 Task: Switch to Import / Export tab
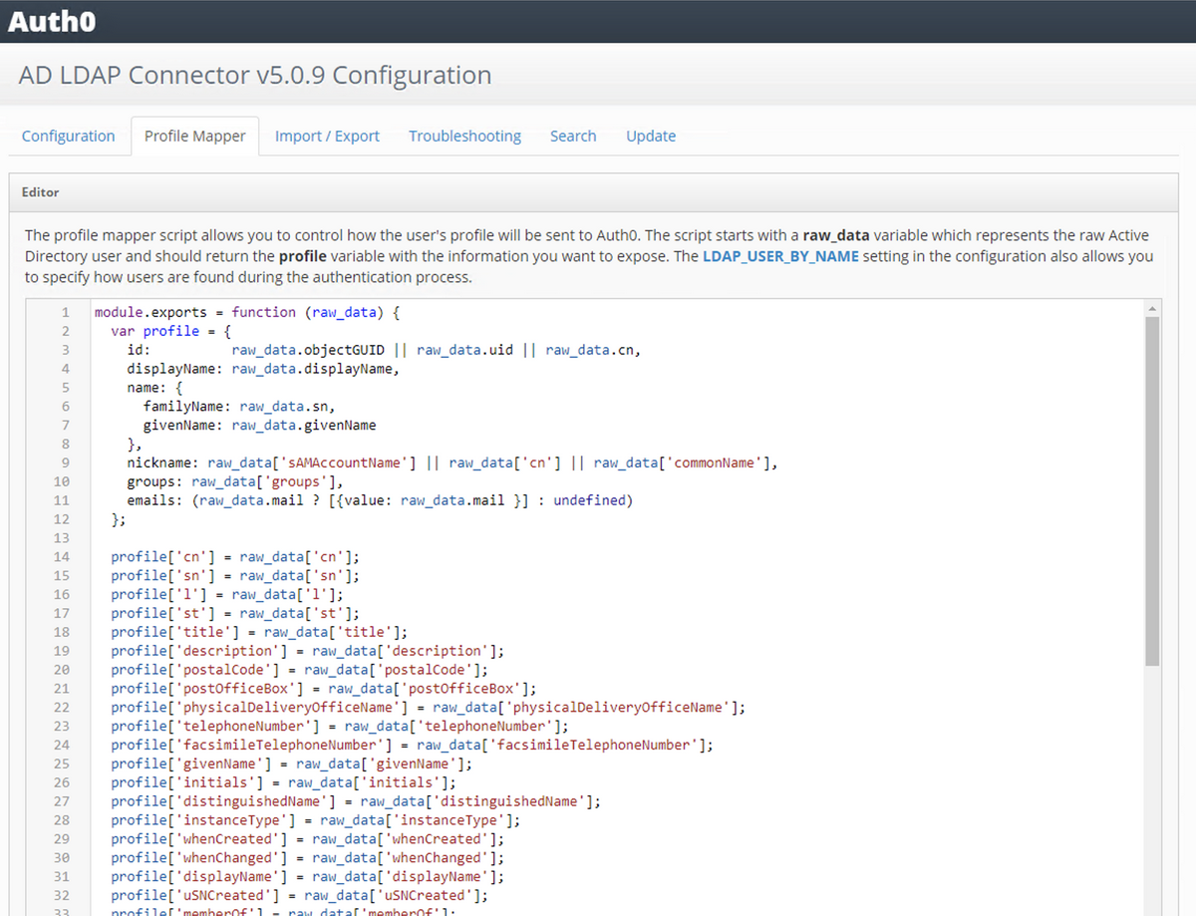coord(327,136)
